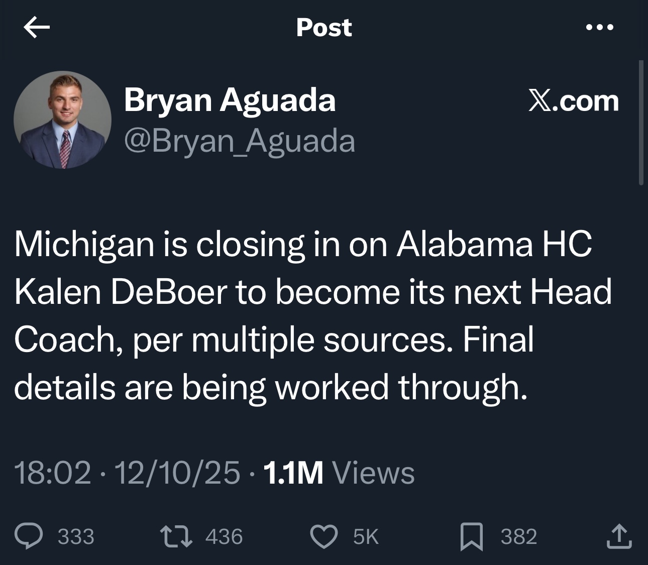The height and width of the screenshot is (565, 648).
Task: Repost using the arrows icon
Action: pyautogui.click(x=175, y=536)
